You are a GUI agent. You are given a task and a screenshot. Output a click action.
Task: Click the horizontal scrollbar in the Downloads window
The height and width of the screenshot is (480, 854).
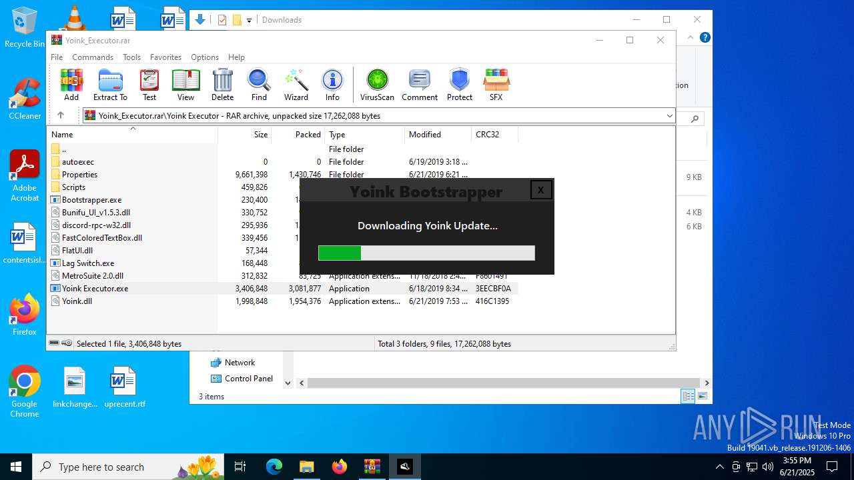pyautogui.click(x=503, y=383)
